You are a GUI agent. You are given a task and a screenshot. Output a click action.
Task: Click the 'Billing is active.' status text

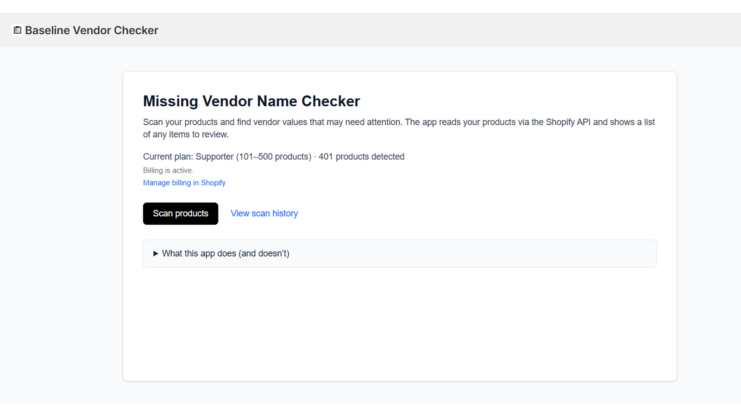pyautogui.click(x=168, y=170)
